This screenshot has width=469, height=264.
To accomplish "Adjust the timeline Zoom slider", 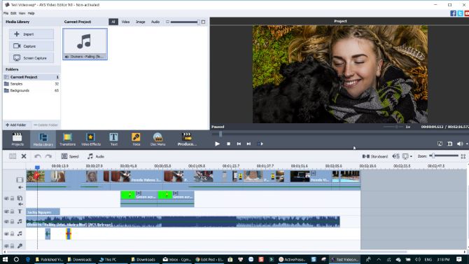I will point(444,155).
